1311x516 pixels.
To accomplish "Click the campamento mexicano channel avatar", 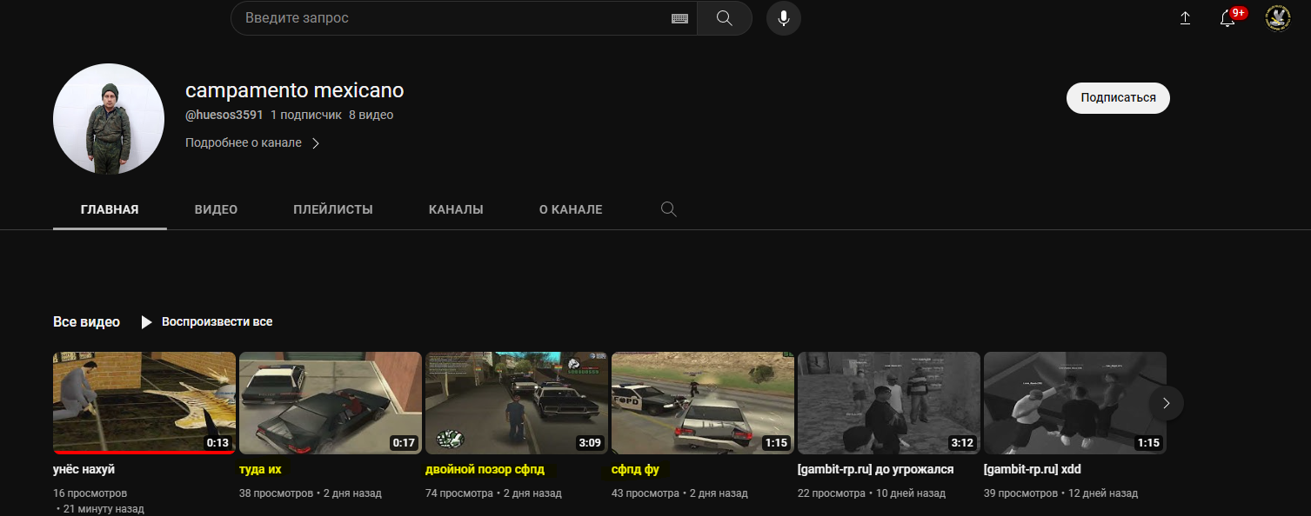I will [x=109, y=119].
